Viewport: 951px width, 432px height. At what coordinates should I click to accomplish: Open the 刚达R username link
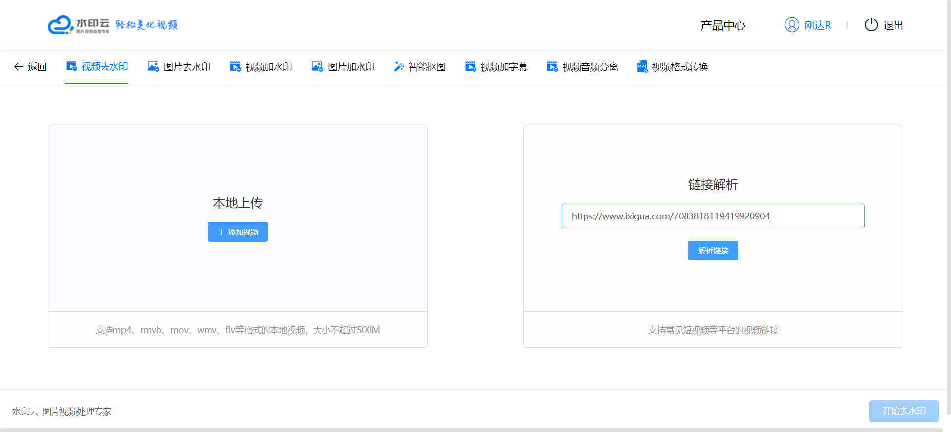[x=818, y=25]
